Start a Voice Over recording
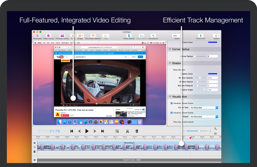Viewport: 257px width, 167px height. point(200,36)
